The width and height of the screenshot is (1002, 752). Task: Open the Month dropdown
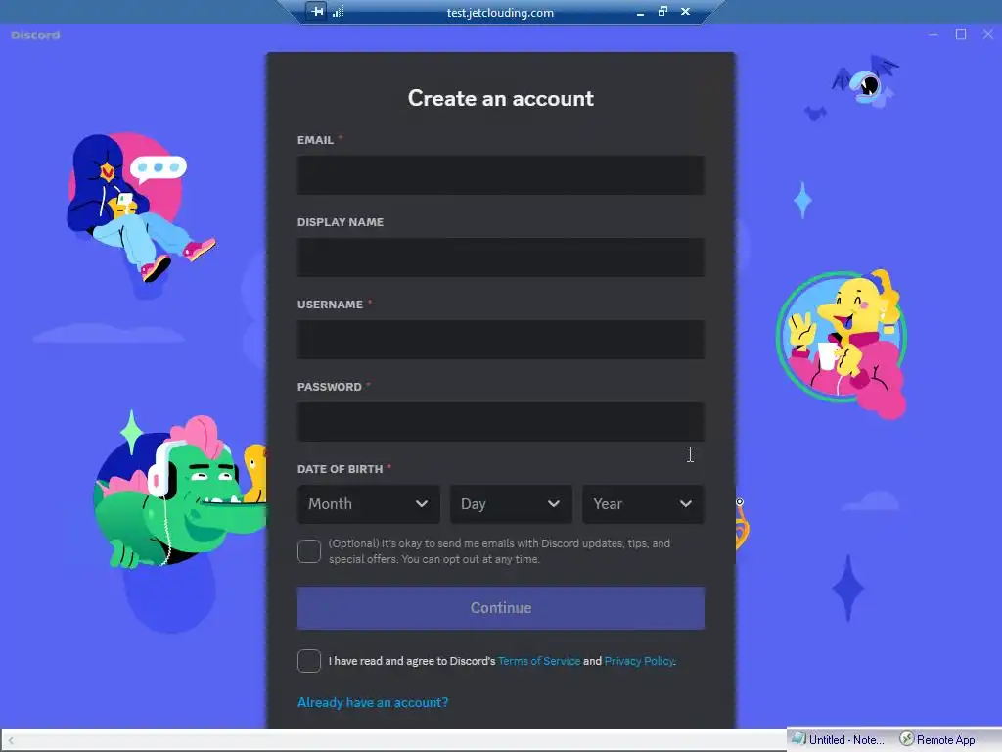click(368, 504)
